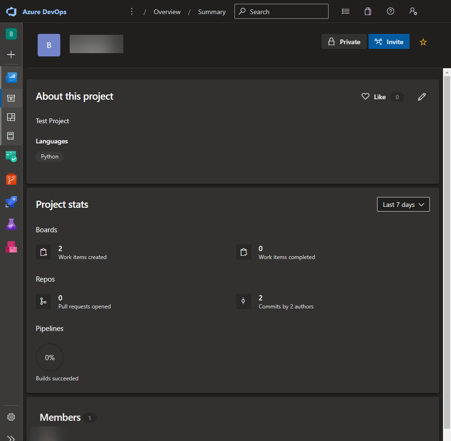Viewport: 451px width, 441px height.
Task: Open Marketplace shopping bag icon
Action: [368, 11]
